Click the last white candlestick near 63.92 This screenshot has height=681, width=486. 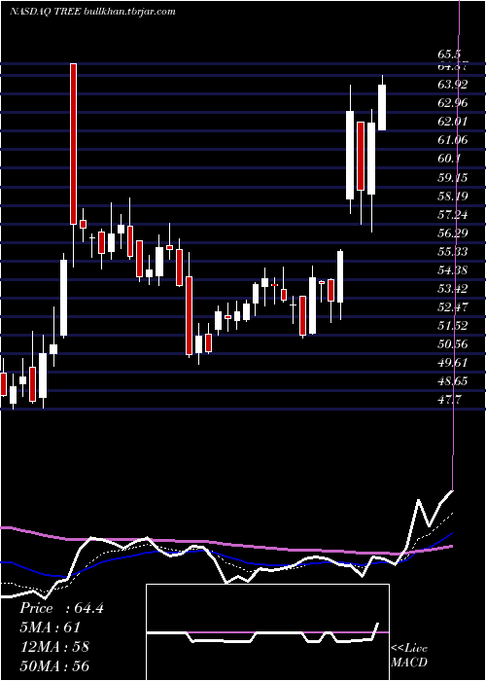382,107
